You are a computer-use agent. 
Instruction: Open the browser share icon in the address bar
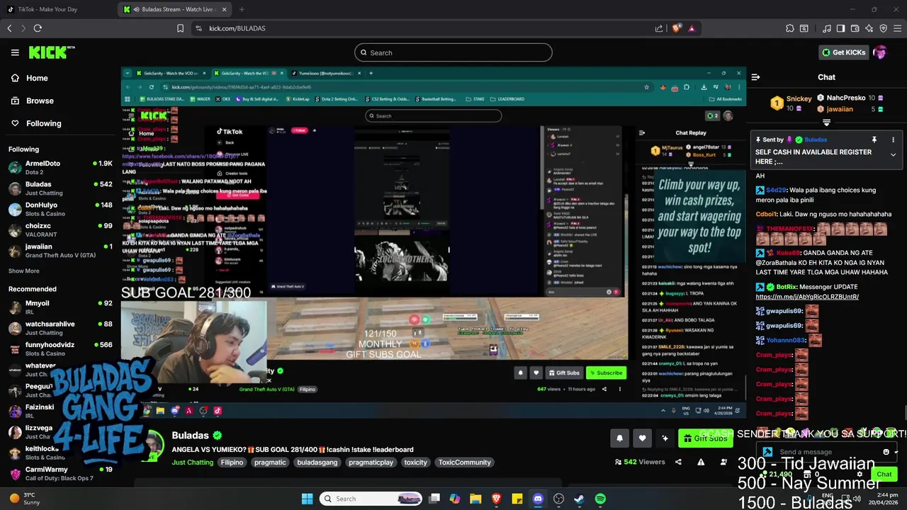pyautogui.click(x=659, y=28)
